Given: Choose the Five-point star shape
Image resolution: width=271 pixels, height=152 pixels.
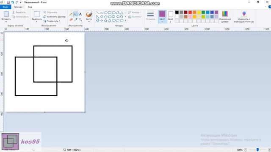Looking at the screenshot, I should click(x=105, y=21).
